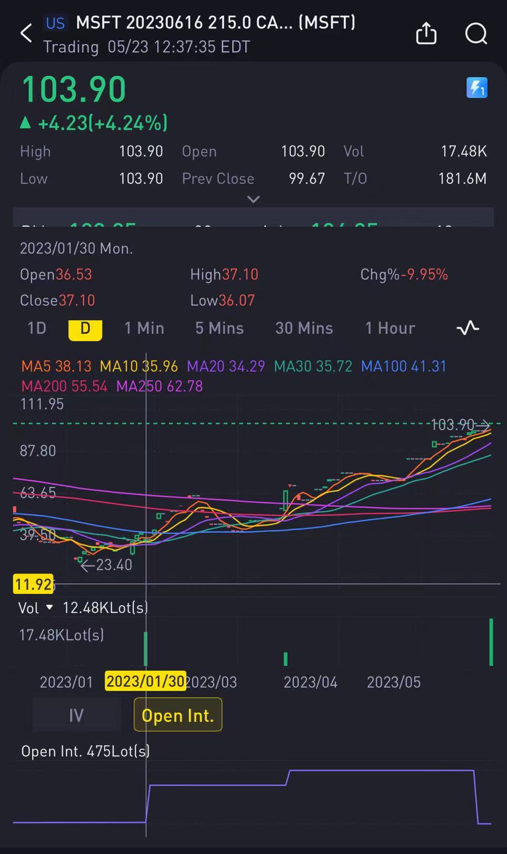Open the Vol indicator dropdown
The image size is (507, 854).
pos(49,608)
